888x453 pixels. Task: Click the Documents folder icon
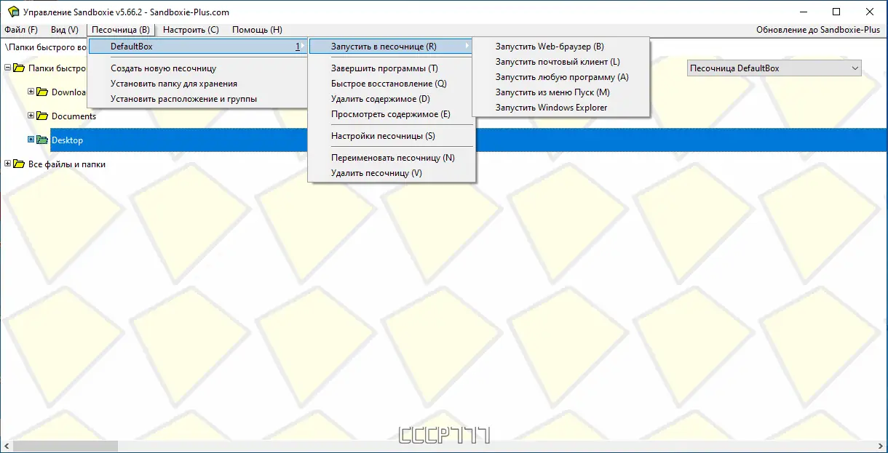pos(42,116)
